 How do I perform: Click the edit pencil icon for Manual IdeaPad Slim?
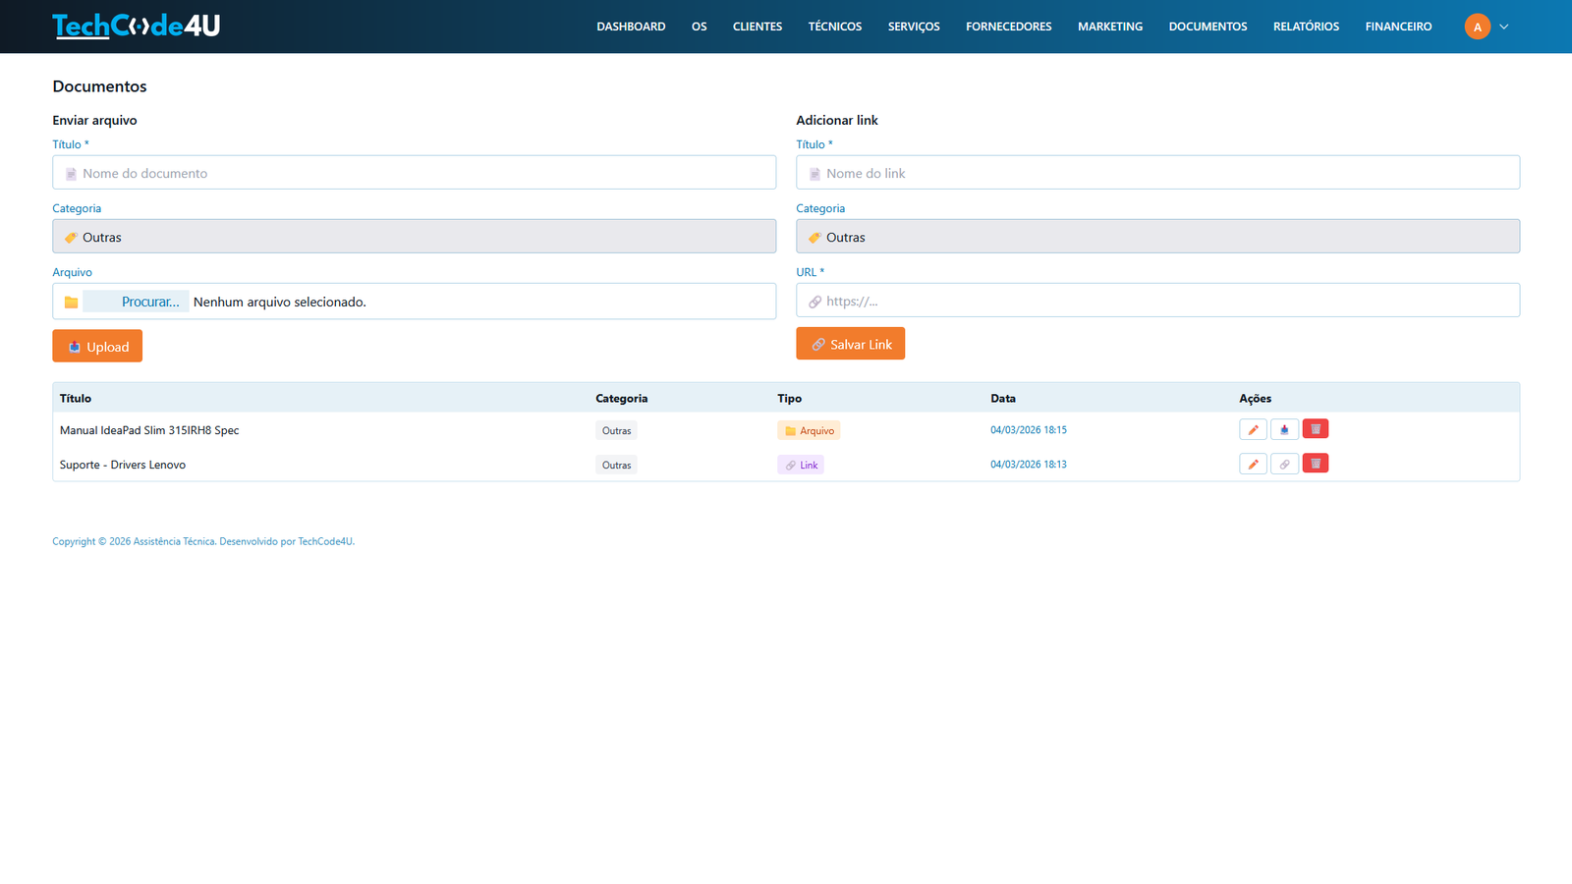pos(1252,429)
